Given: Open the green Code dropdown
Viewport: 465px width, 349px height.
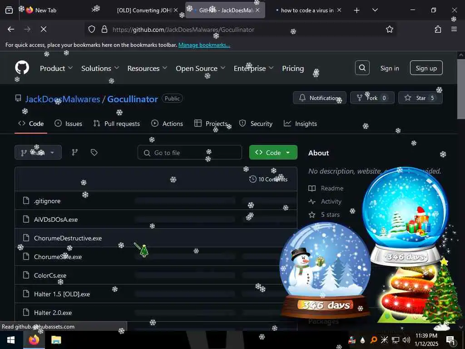Looking at the screenshot, I should 273,152.
